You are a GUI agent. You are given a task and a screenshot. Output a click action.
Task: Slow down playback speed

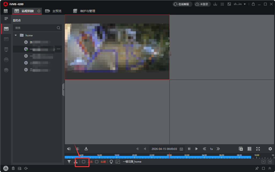[x=204, y=149]
